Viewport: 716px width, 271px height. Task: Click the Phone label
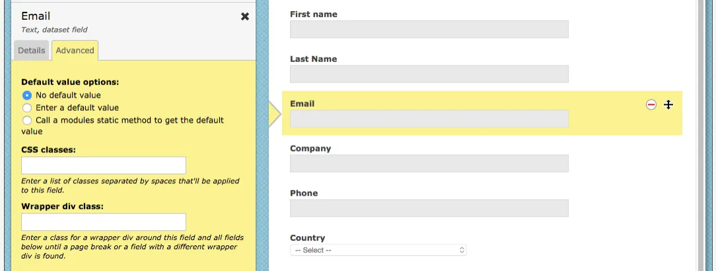coord(304,193)
